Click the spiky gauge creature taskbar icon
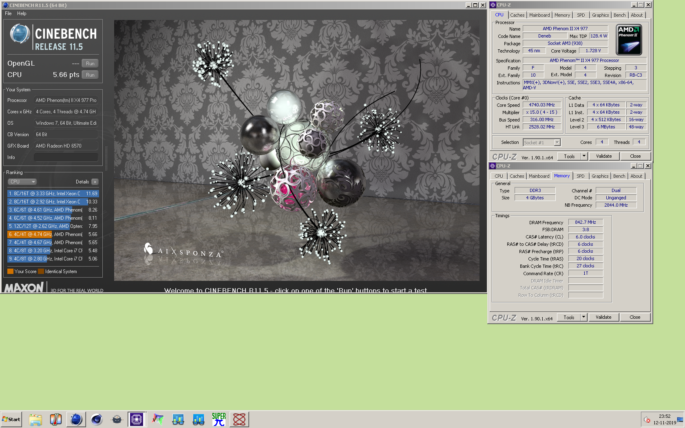This screenshot has width=685, height=428. (117, 419)
